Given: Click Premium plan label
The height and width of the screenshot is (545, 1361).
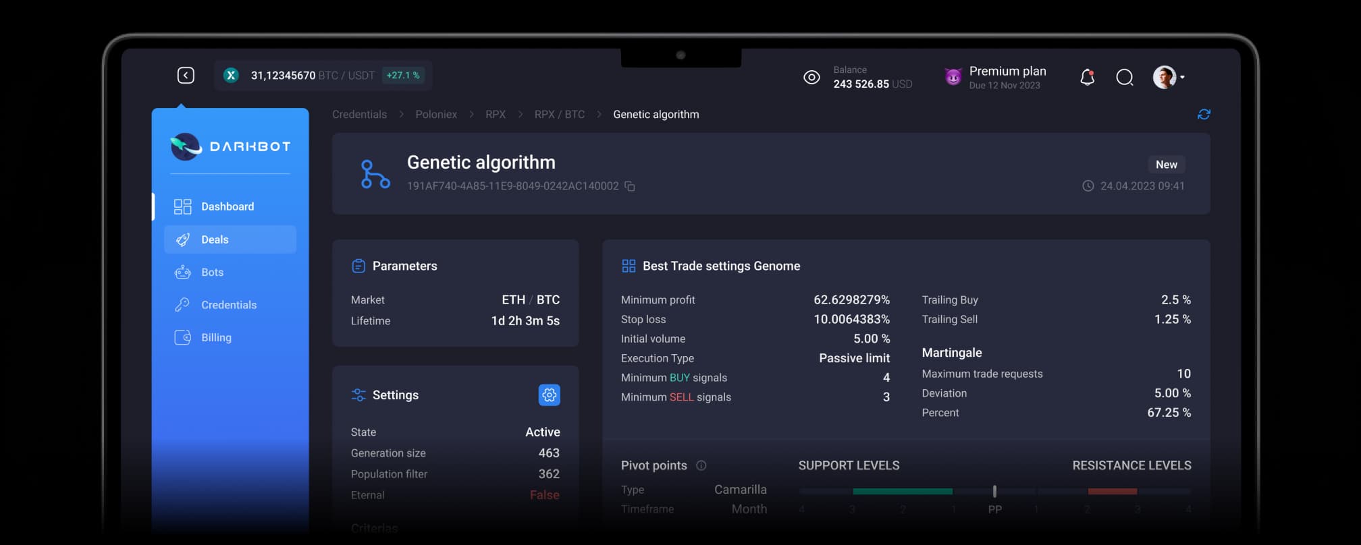Looking at the screenshot, I should coord(1007,71).
